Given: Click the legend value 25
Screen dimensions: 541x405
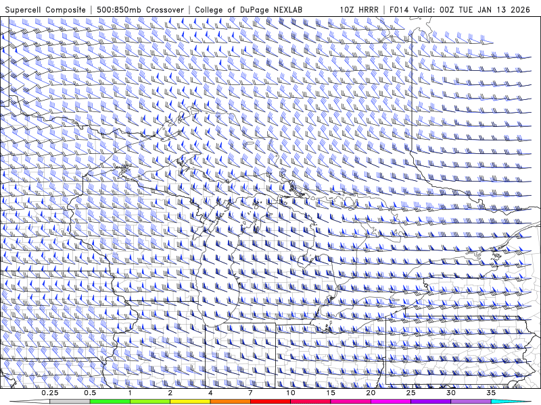Looking at the screenshot, I should 410,393.
